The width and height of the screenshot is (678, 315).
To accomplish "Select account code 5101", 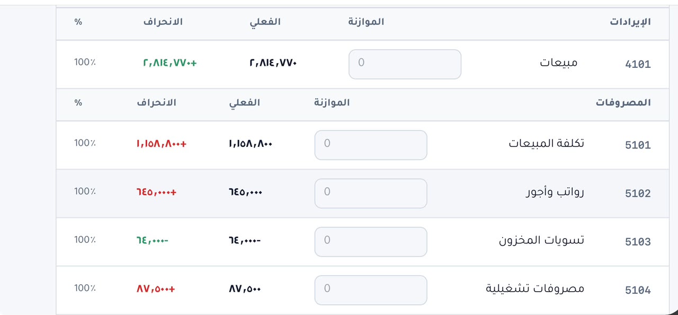I will [x=638, y=145].
